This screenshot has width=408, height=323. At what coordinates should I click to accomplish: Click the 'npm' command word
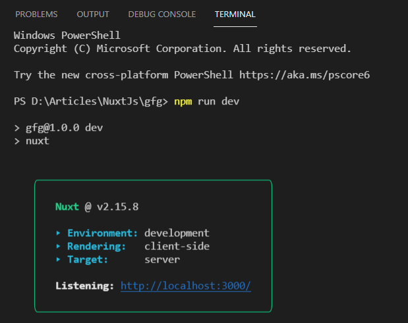[183, 101]
